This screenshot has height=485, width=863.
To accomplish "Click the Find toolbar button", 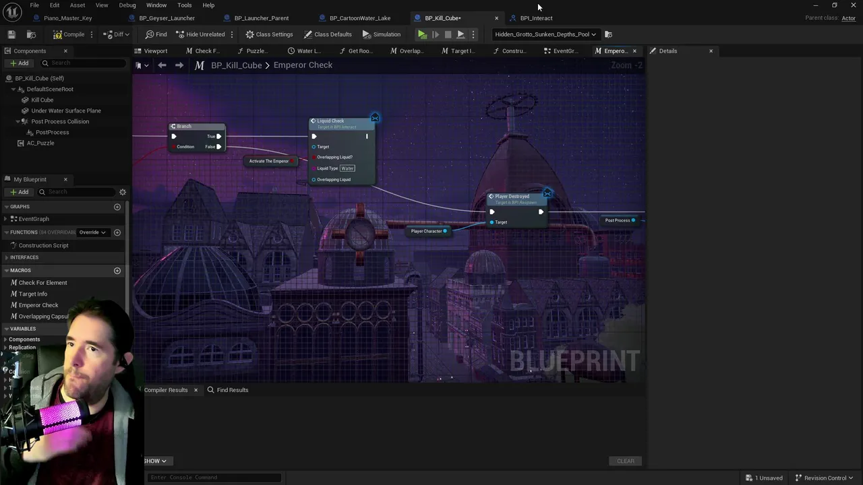I will 156,34.
